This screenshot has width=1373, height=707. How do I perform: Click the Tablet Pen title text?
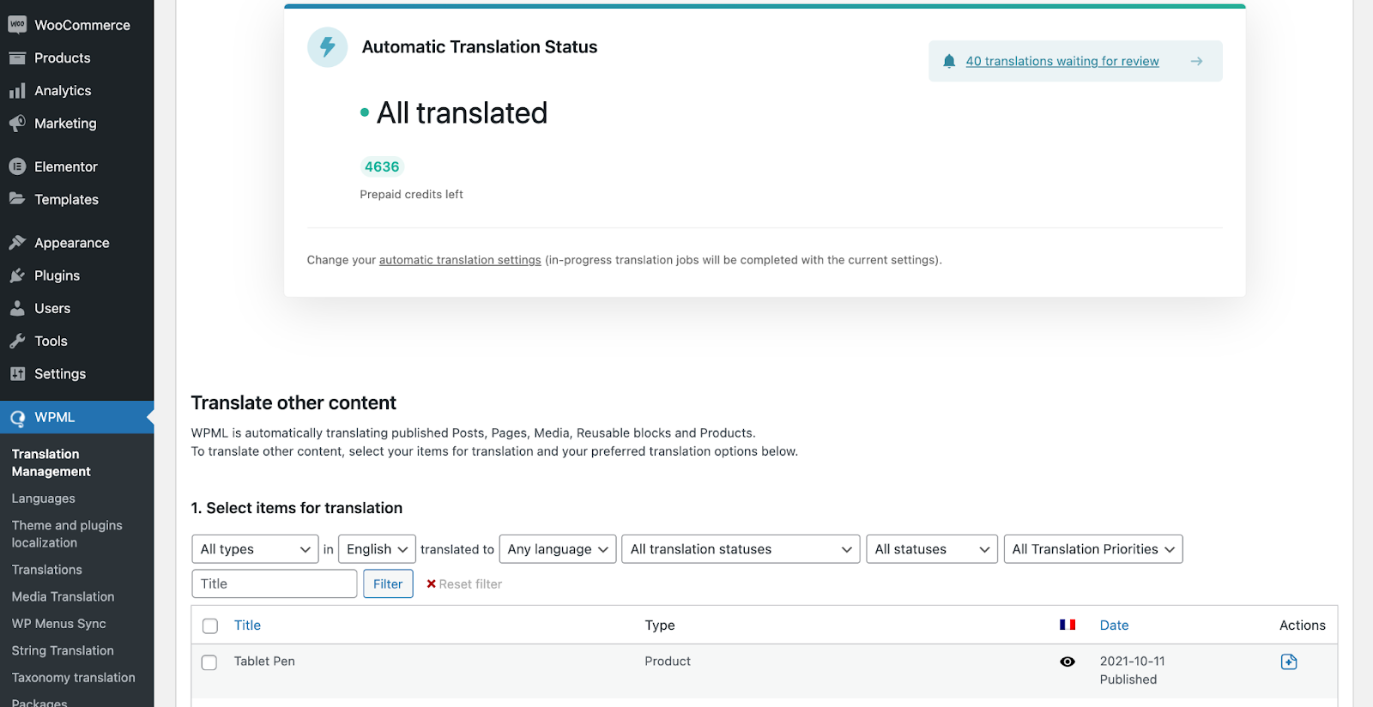[264, 662]
